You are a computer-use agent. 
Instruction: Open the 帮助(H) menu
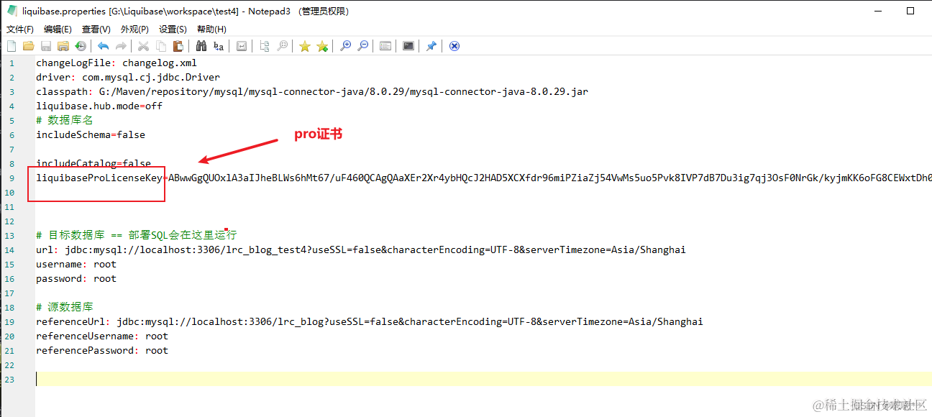click(x=211, y=29)
